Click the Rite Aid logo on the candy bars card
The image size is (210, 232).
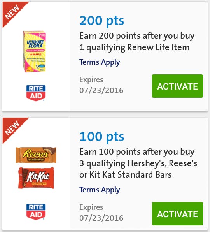(36, 212)
